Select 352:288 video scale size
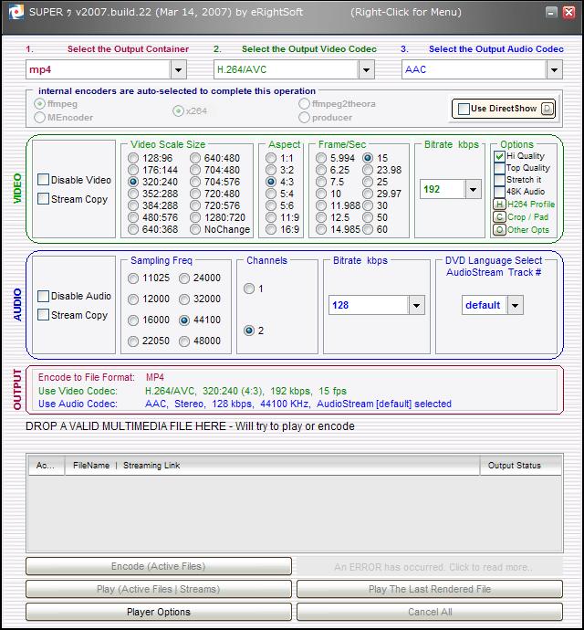584x630 pixels. click(x=133, y=194)
